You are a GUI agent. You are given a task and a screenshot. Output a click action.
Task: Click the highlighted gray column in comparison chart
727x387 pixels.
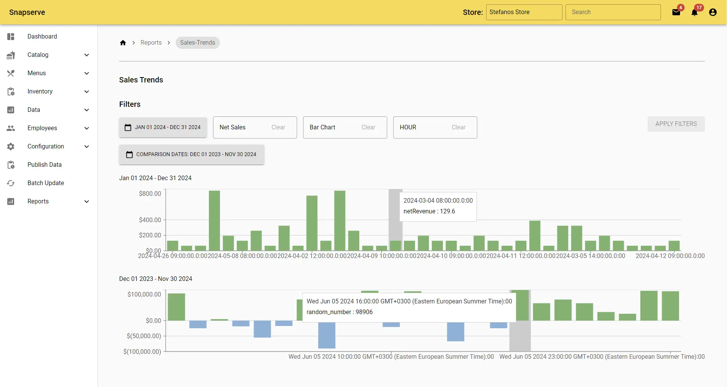tap(520, 321)
